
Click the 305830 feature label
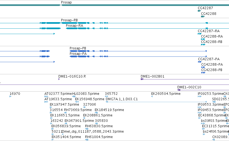click(x=101, y=121)
